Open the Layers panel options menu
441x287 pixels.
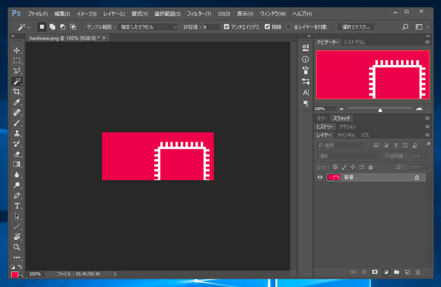[427, 135]
